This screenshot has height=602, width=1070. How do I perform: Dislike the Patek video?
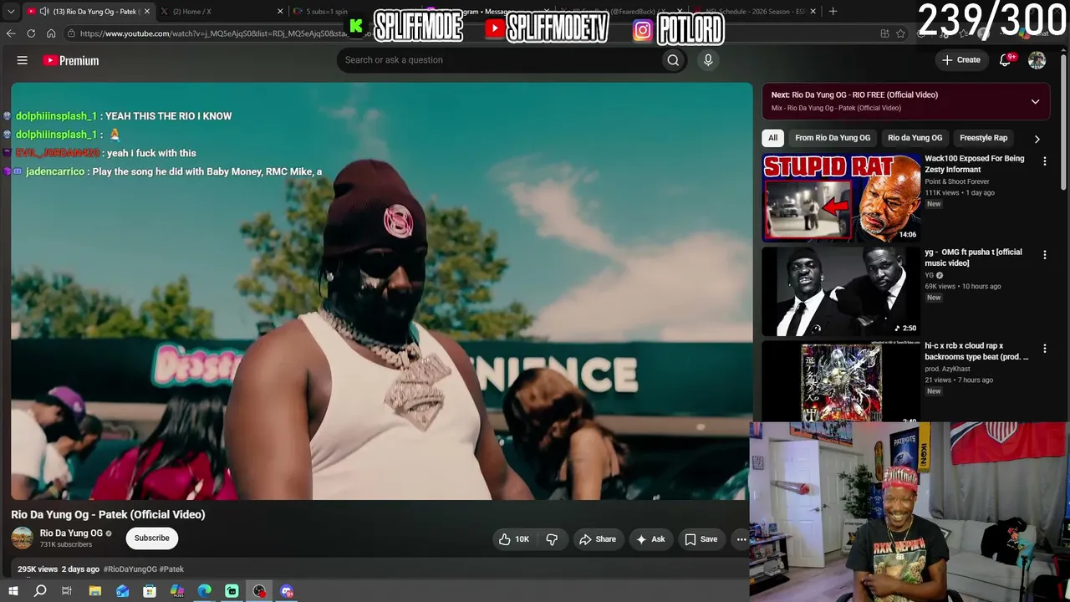[552, 539]
